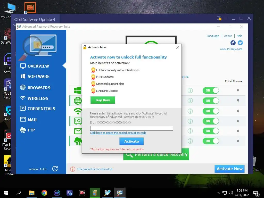Open the Windows Start menu
This screenshot has width=264, height=198.
point(6,193)
